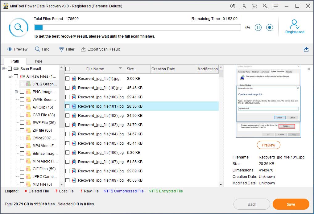Click the orange Save button
The height and width of the screenshot is (214, 314).
coord(291,204)
